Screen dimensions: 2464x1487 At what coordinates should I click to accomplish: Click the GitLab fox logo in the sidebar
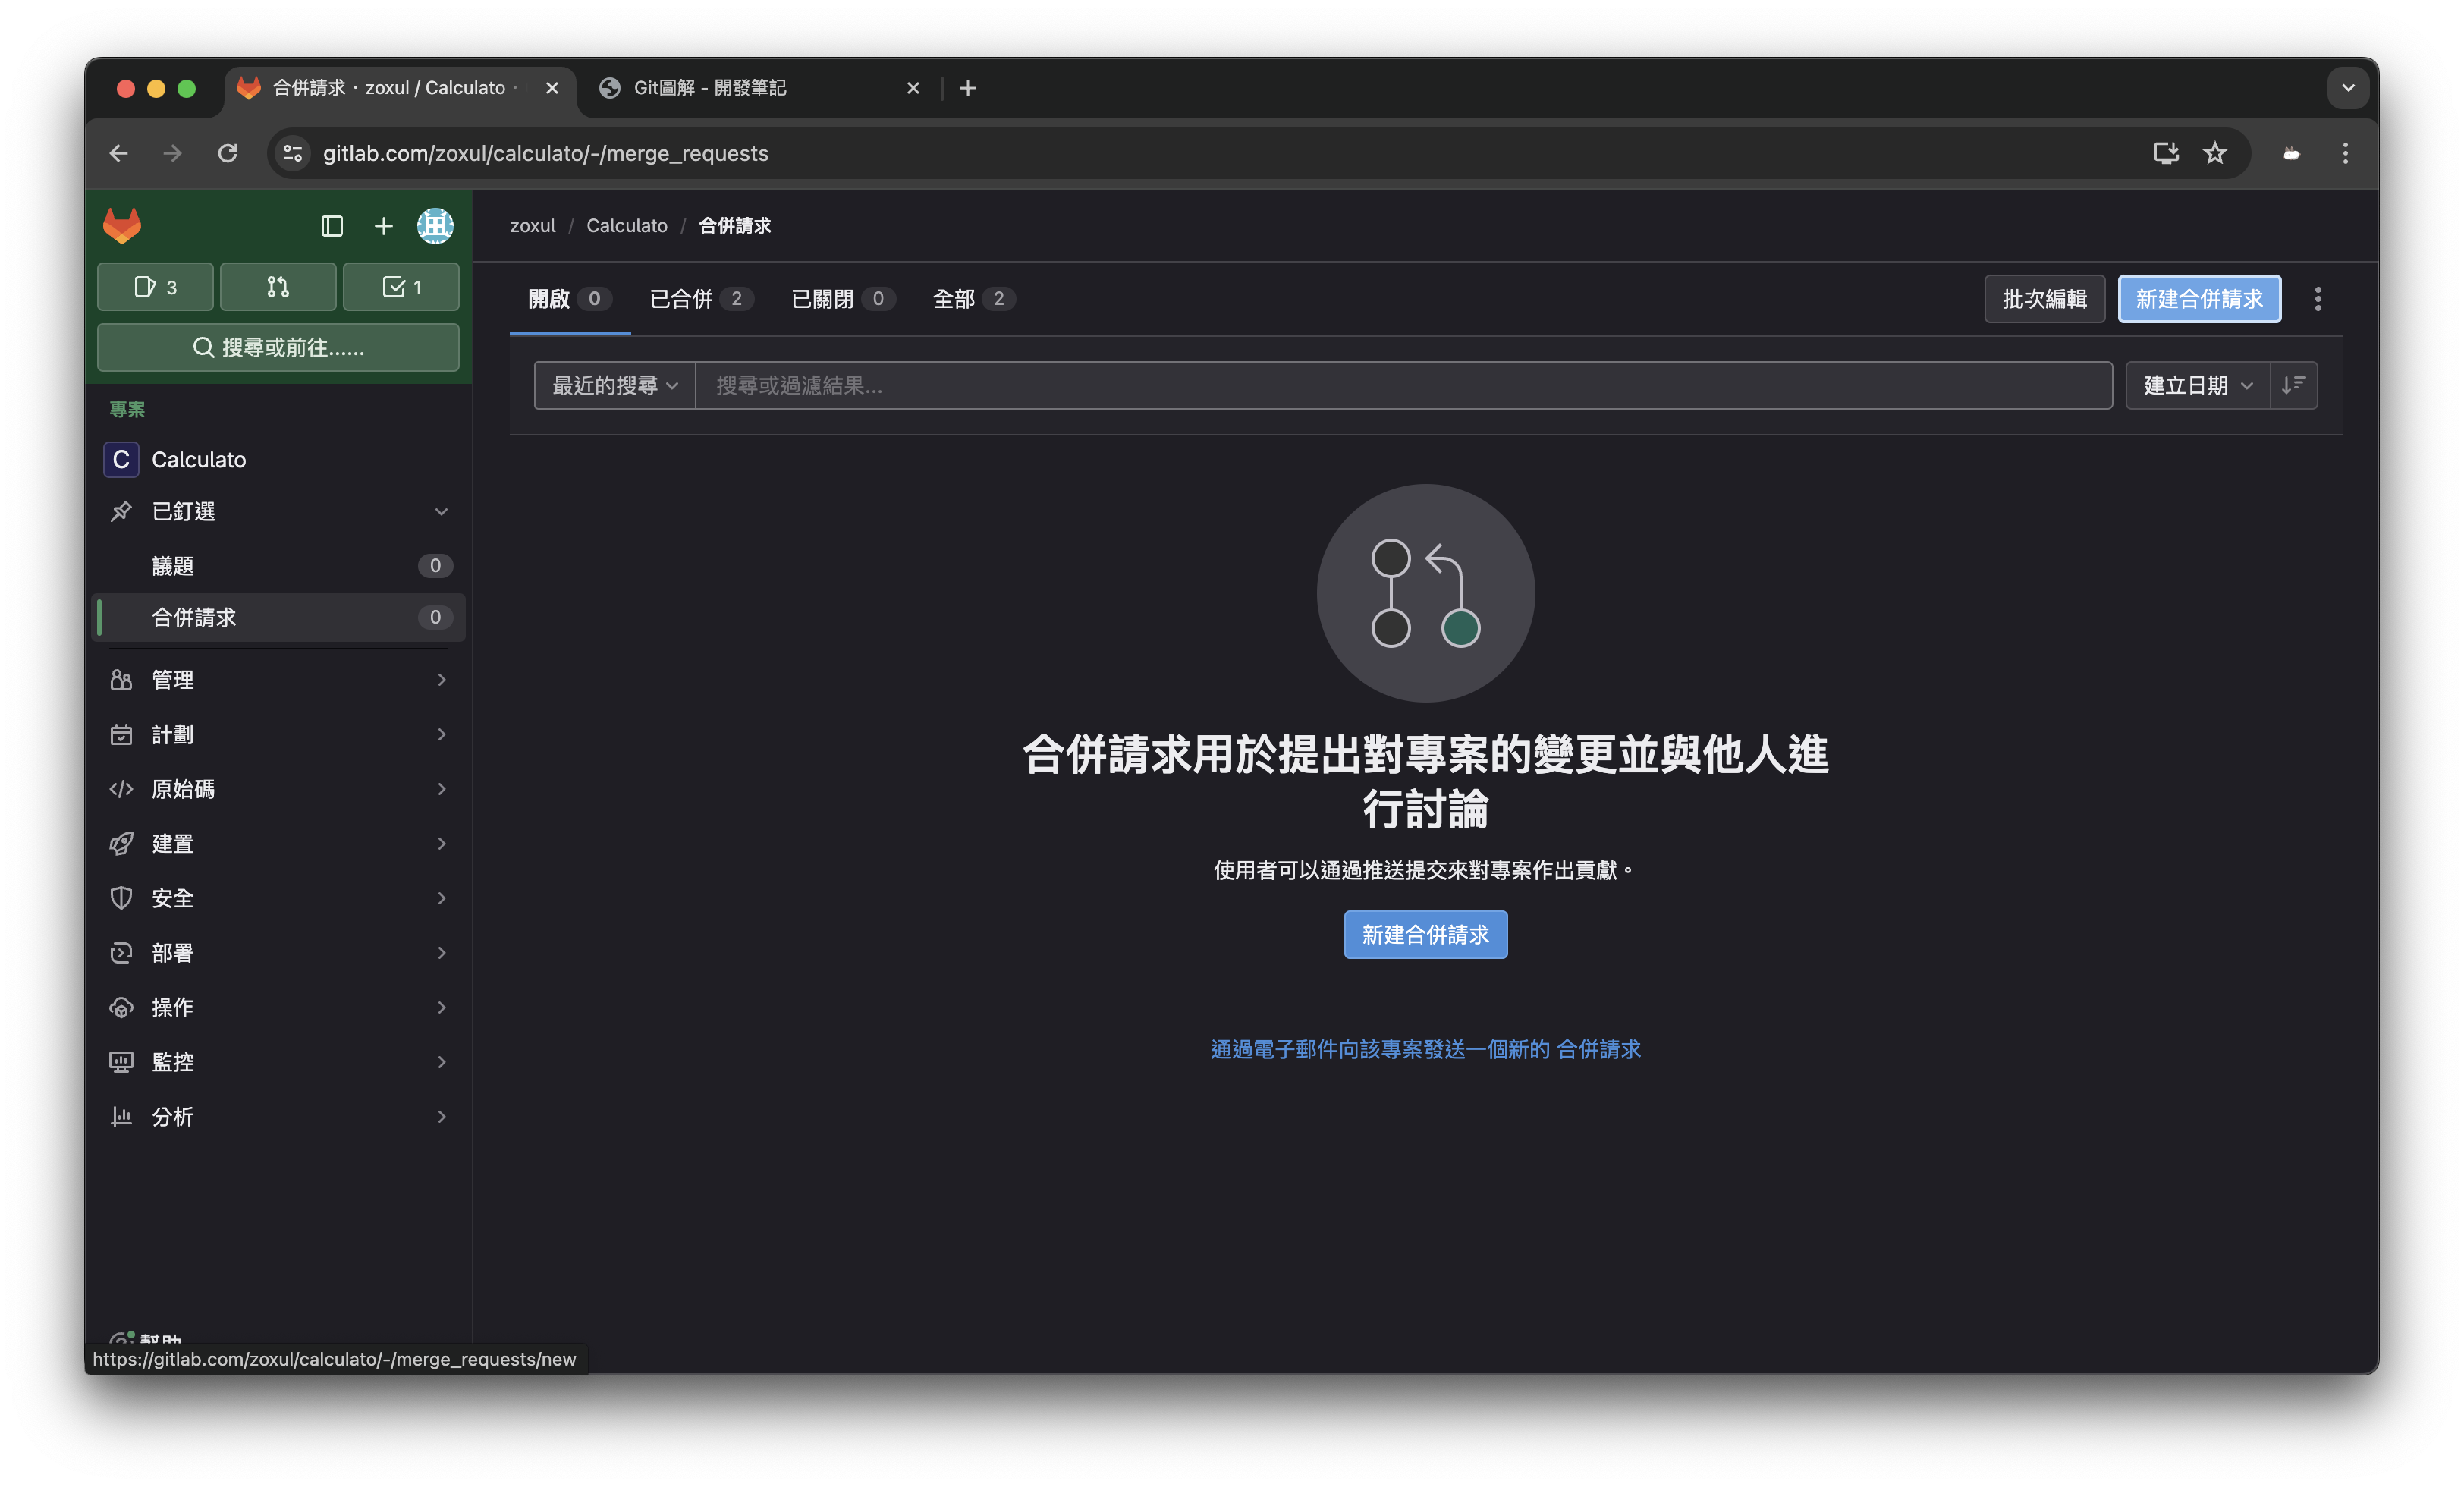[x=122, y=226]
